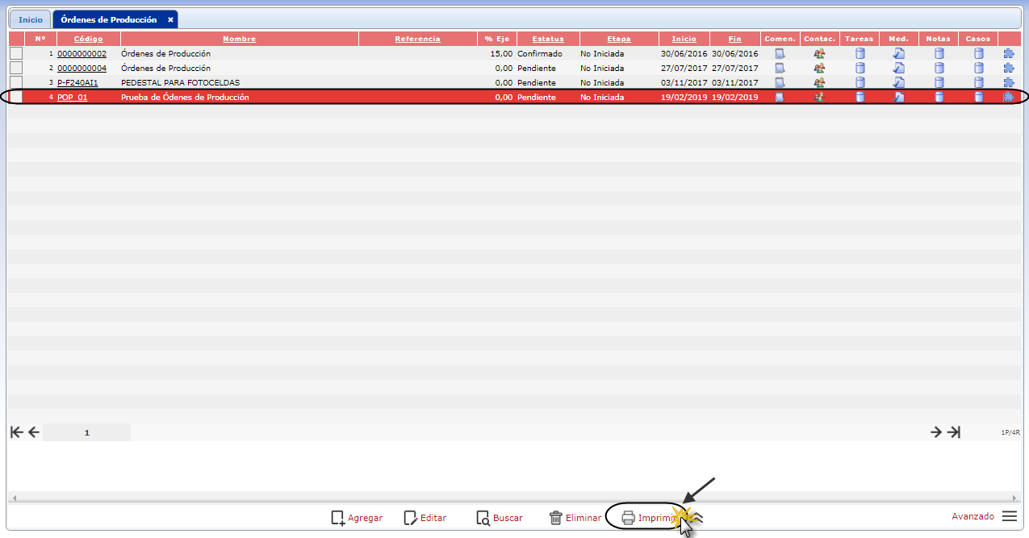
Task: Click the page number field showing 1
Action: pyautogui.click(x=87, y=432)
